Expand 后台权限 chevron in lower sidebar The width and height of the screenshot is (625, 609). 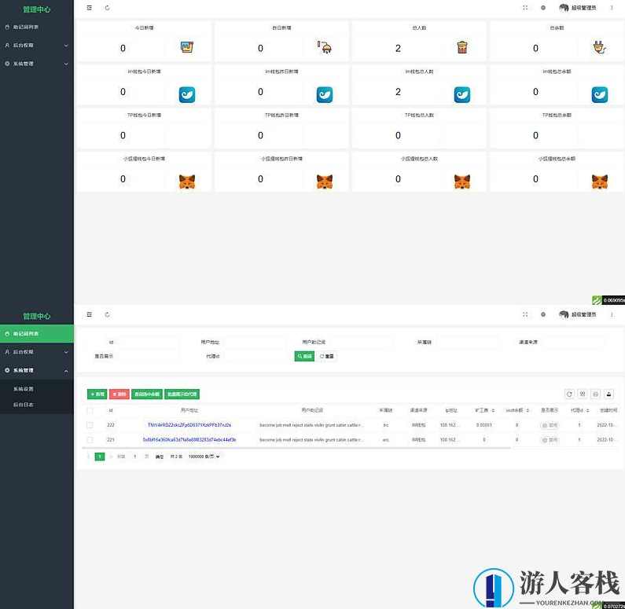66,352
